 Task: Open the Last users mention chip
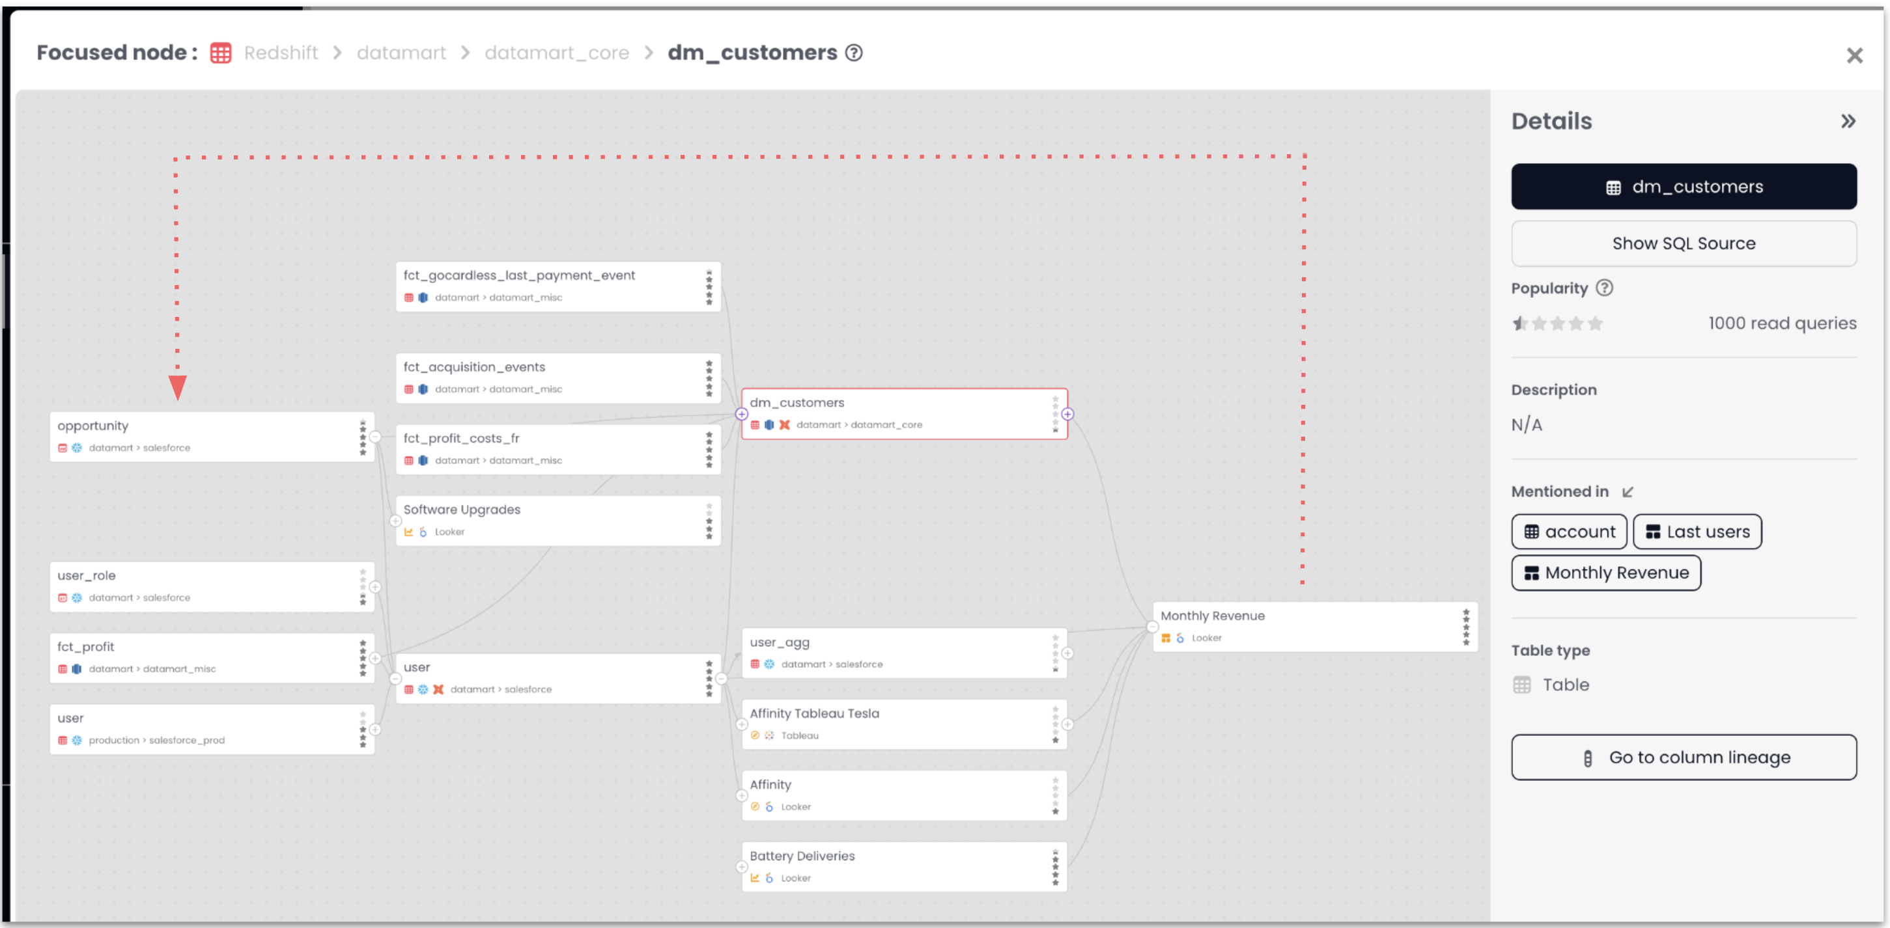click(1697, 532)
